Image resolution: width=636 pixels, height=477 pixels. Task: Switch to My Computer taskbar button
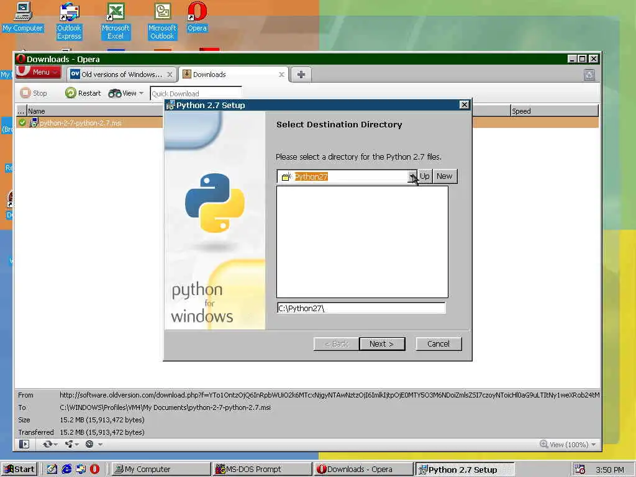161,470
